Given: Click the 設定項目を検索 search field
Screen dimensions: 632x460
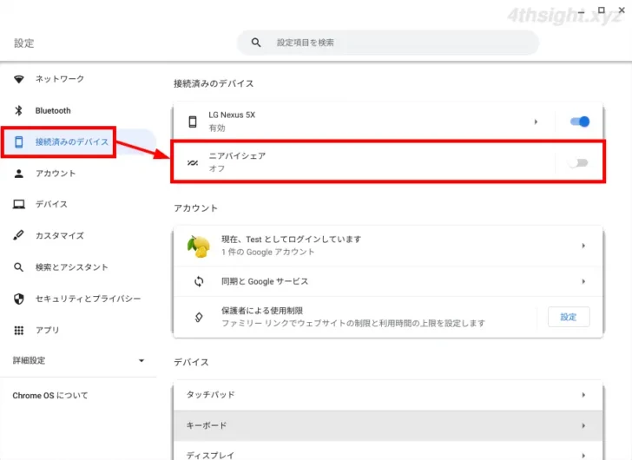Looking at the screenshot, I should point(388,43).
